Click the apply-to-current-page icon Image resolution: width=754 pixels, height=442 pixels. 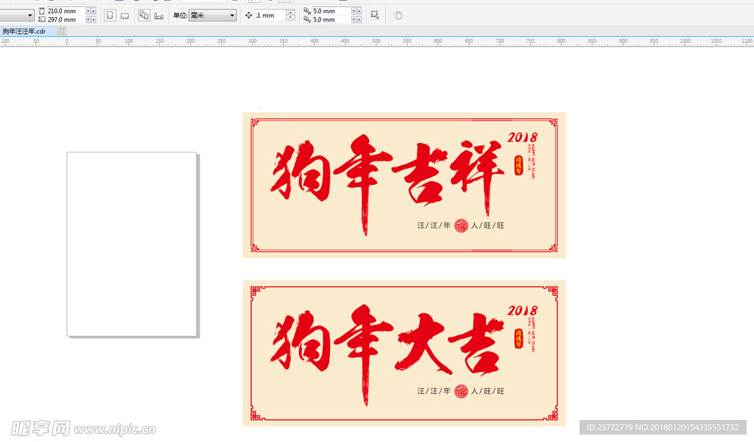point(158,15)
